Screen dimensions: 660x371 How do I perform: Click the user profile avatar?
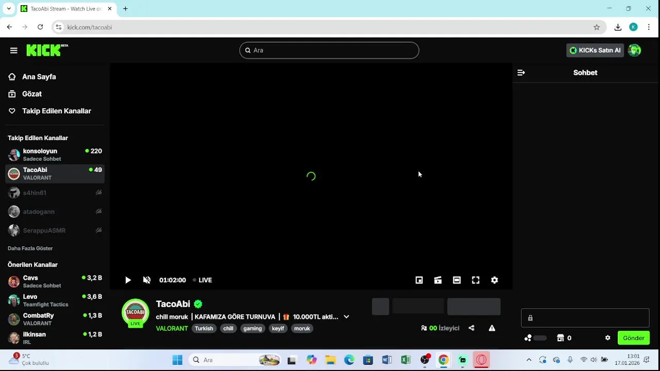coord(634,50)
